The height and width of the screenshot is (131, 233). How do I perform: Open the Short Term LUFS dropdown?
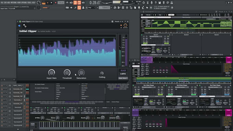click(123, 78)
